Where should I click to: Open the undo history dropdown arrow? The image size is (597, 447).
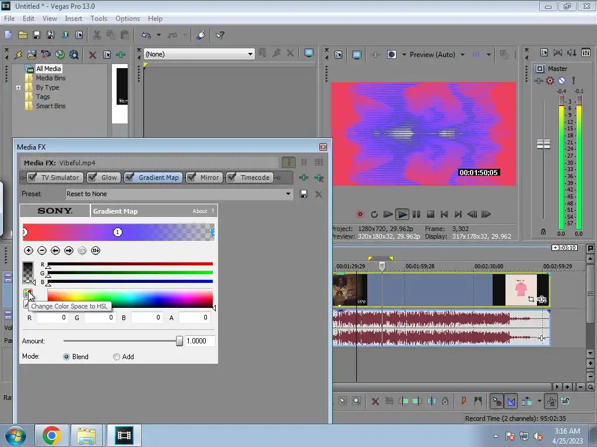(x=159, y=35)
